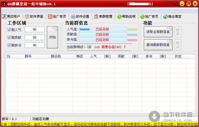Sort by the ID column header

point(11,57)
